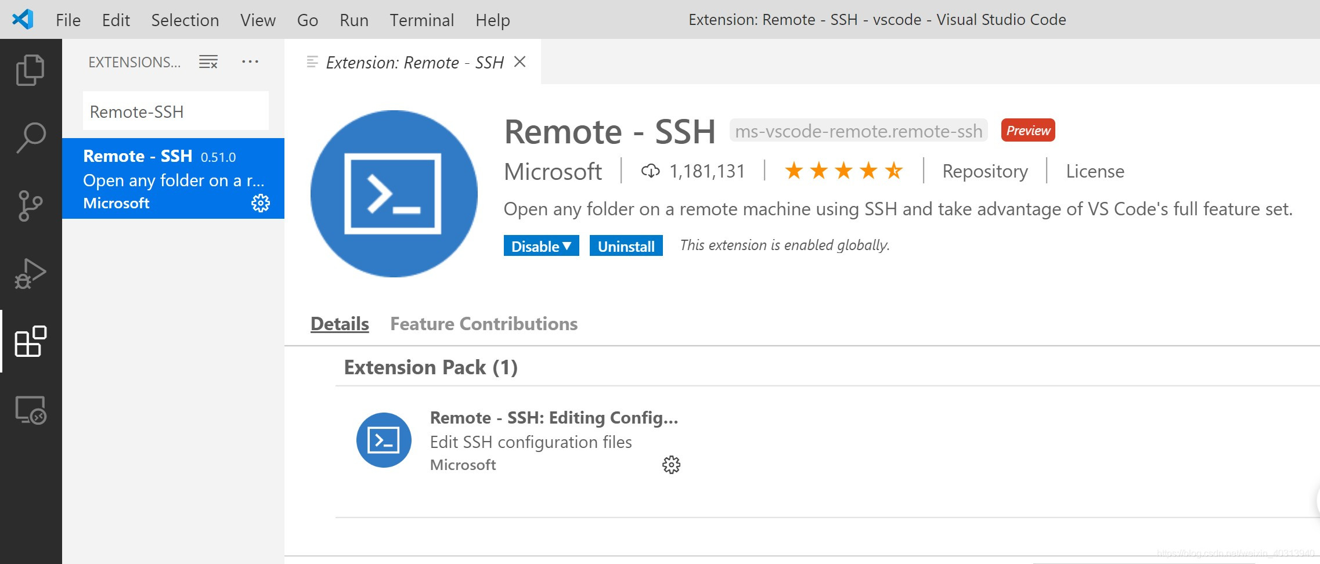Open the Source Control view

click(x=30, y=204)
